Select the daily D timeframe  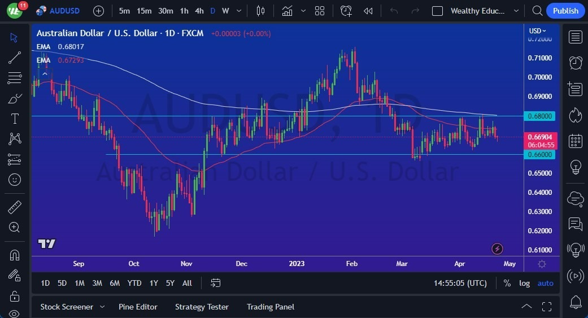212,11
